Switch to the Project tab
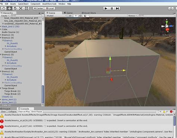The height and width of the screenshot is (138, 177). click(x=6, y=109)
